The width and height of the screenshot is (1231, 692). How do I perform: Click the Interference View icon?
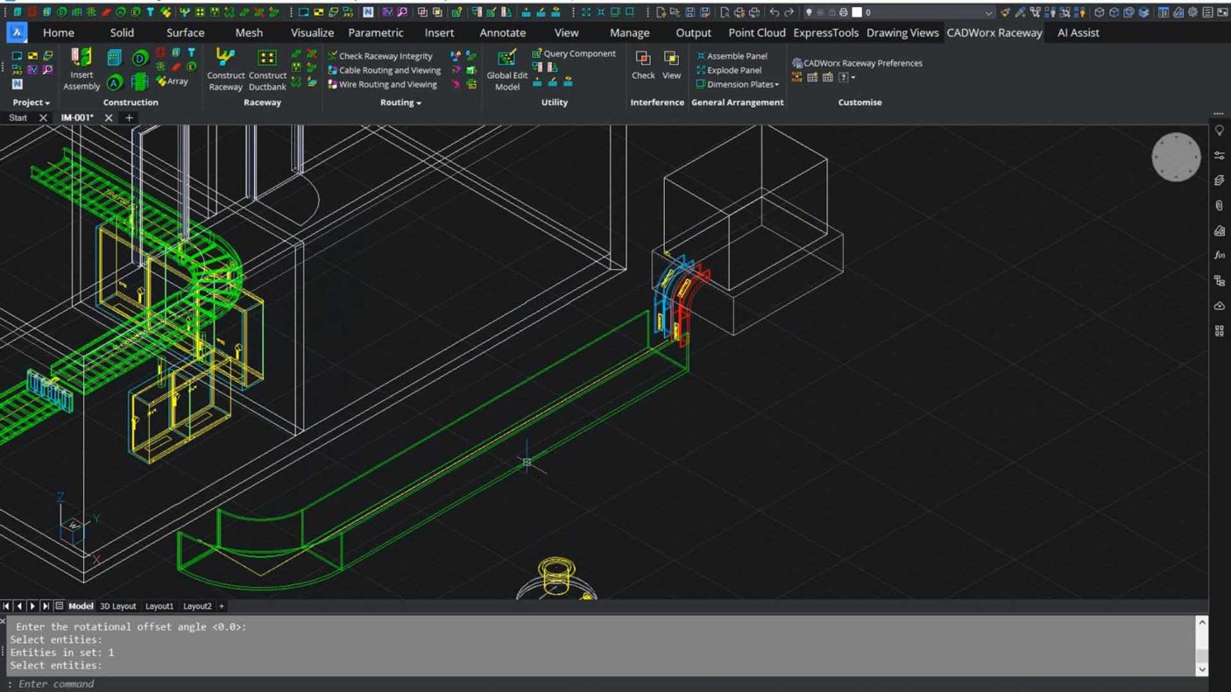coord(671,64)
